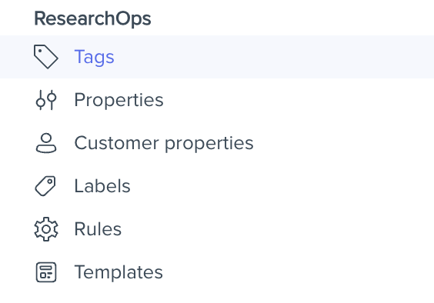The height and width of the screenshot is (303, 434).
Task: Click the Labels tag icon
Action: tap(45, 186)
